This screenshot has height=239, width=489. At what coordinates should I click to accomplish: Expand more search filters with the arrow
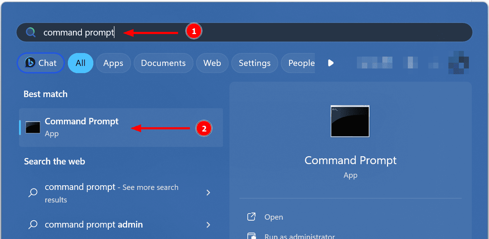click(330, 63)
